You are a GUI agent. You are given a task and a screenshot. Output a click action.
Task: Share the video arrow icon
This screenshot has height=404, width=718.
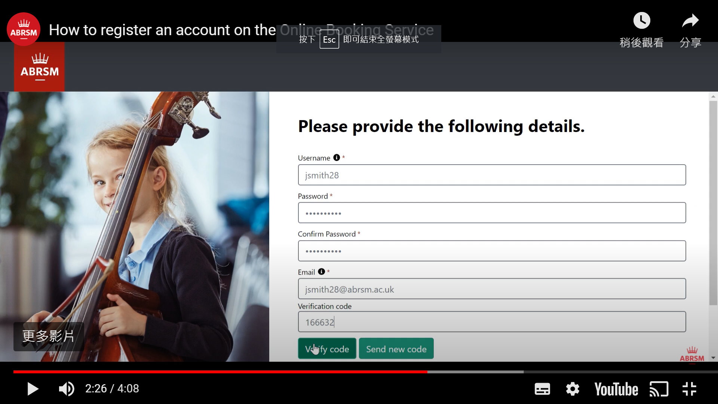point(690,21)
